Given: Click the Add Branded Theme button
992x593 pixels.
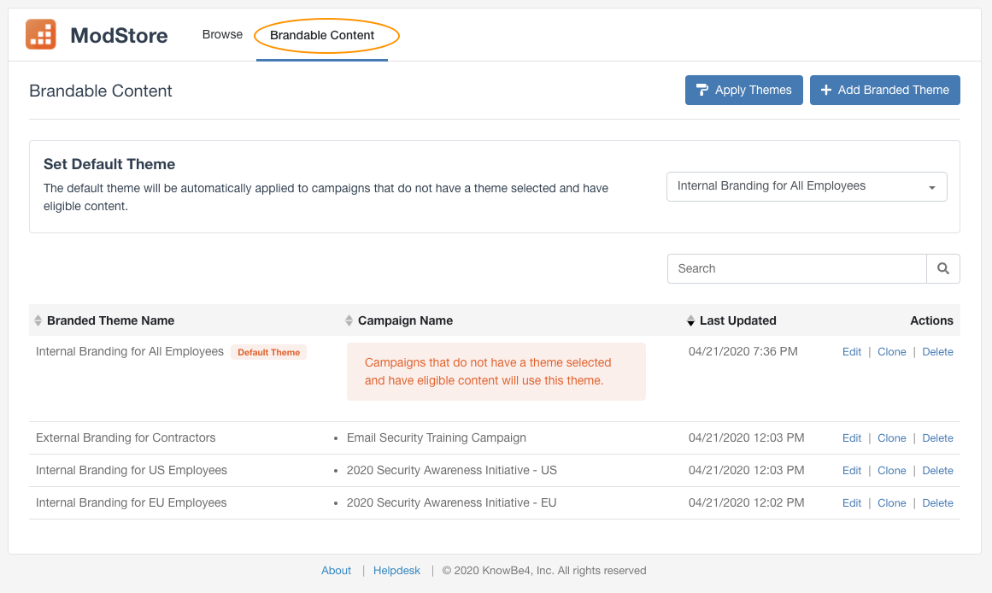Looking at the screenshot, I should [x=884, y=90].
